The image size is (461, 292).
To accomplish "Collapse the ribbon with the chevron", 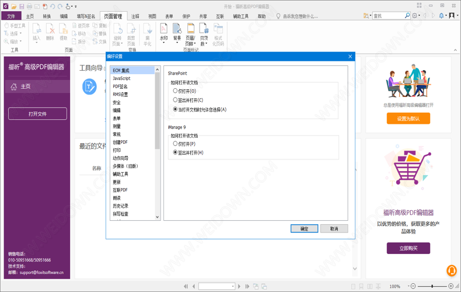I will point(455,50).
